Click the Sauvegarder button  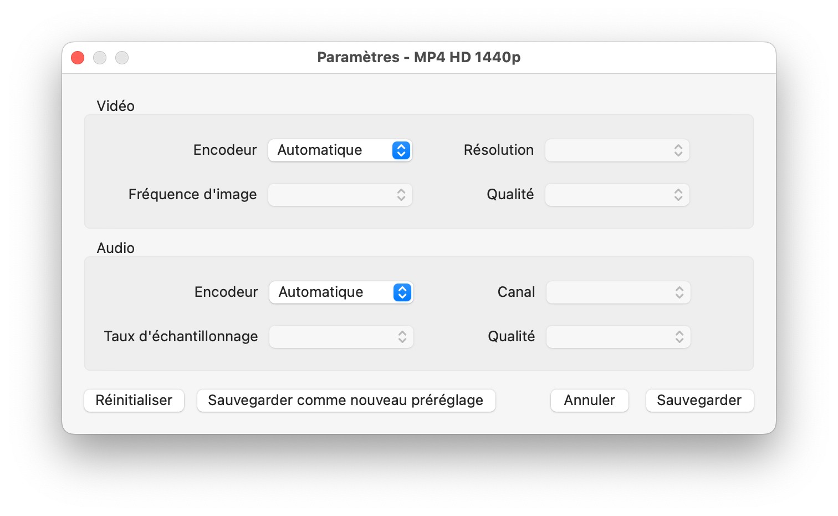point(699,401)
